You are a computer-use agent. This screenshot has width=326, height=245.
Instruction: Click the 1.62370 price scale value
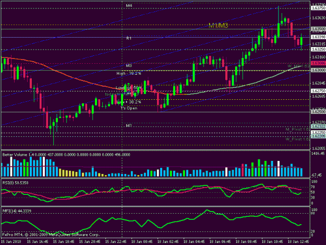click(x=319, y=122)
